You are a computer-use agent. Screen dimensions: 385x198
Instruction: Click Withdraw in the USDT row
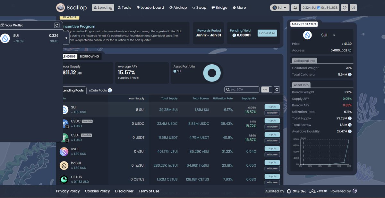pos(272,140)
